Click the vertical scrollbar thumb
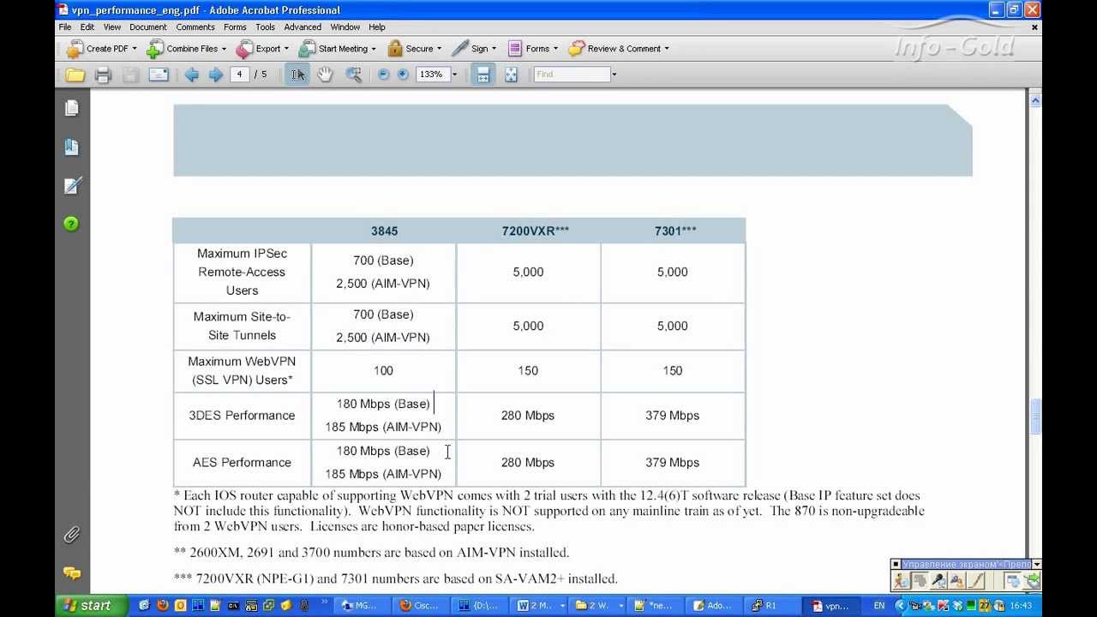The image size is (1097, 617). [1035, 416]
